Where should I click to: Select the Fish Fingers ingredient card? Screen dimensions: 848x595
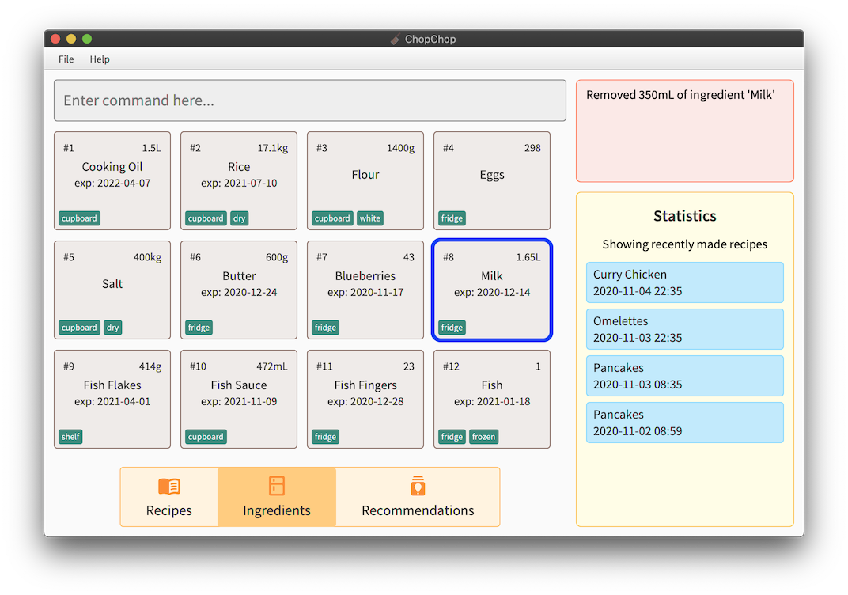365,400
